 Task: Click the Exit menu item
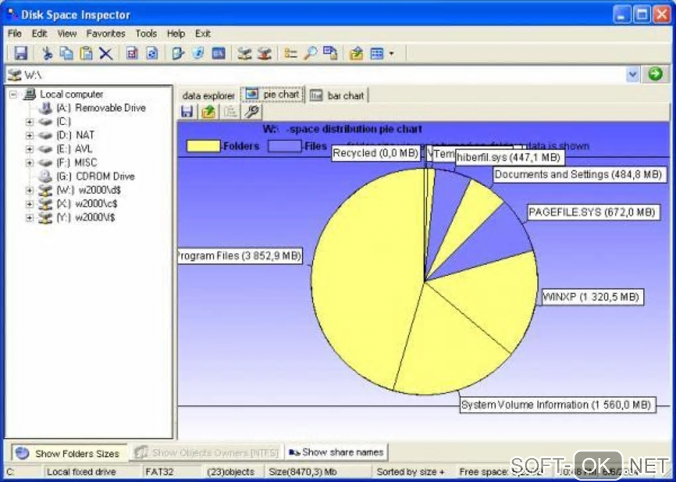pos(203,34)
